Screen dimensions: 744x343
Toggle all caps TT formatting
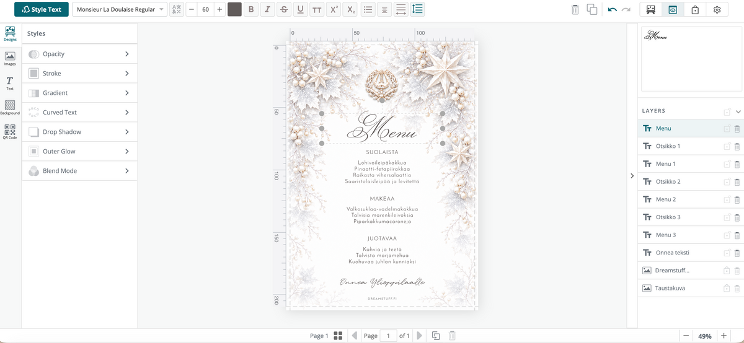pyautogui.click(x=317, y=9)
